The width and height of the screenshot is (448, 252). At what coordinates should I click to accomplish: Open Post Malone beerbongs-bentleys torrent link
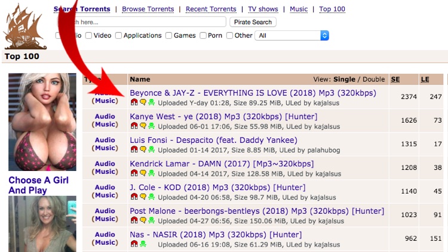tap(257, 211)
